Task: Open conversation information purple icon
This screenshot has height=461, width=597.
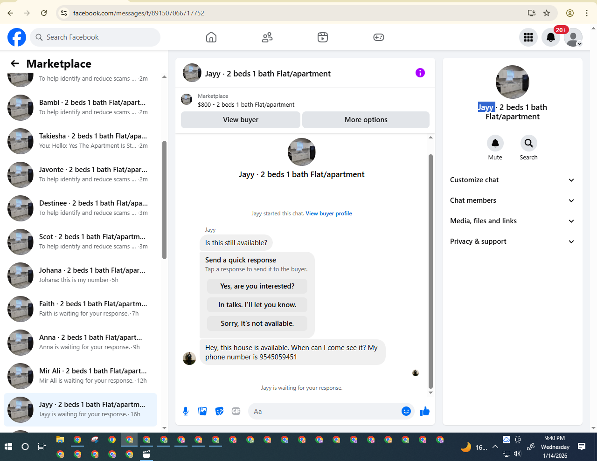Action: point(420,73)
